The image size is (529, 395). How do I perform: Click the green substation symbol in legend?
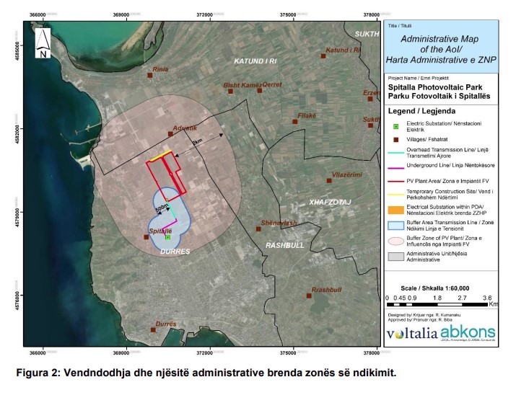pyautogui.click(x=395, y=127)
